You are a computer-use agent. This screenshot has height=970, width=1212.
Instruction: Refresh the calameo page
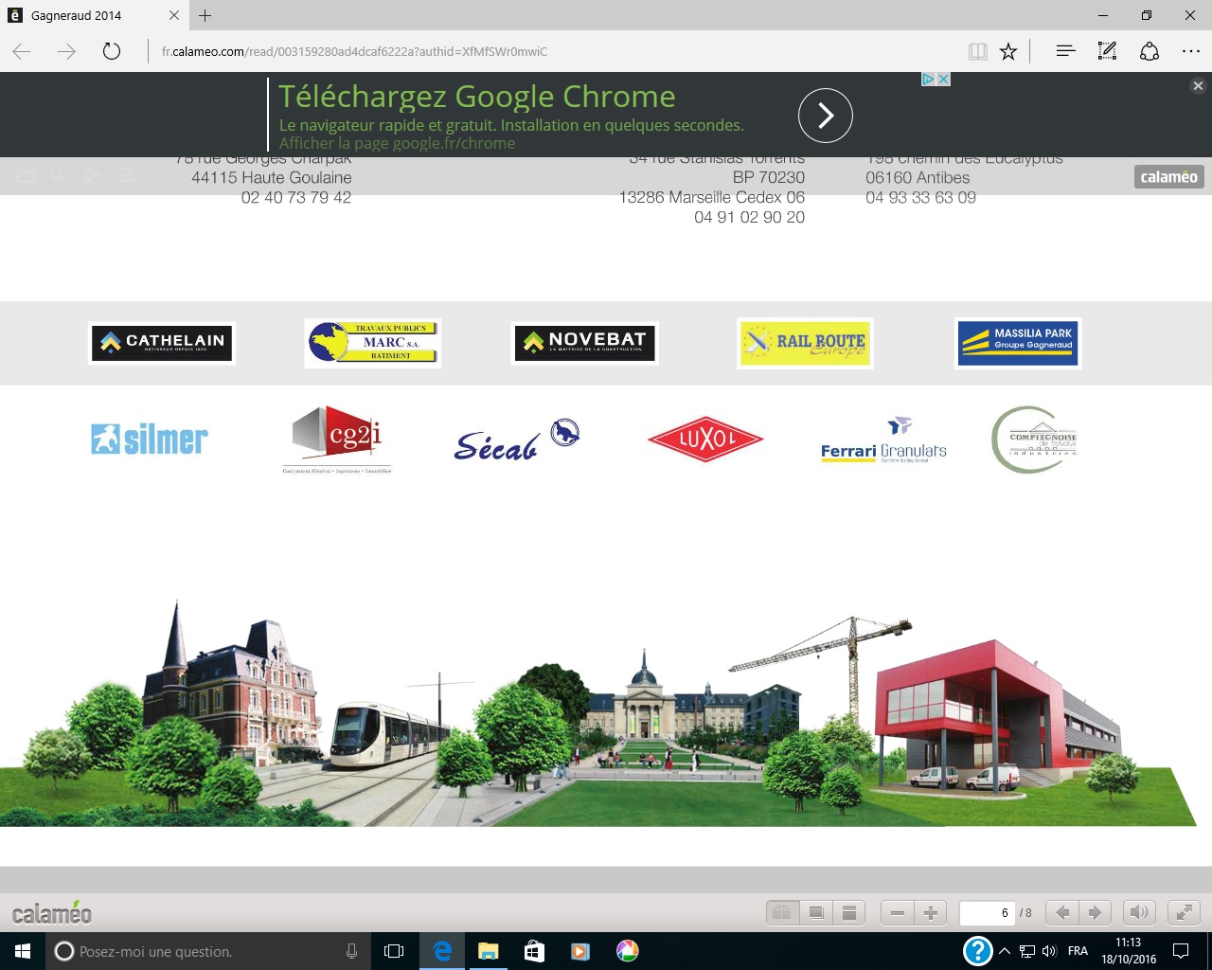click(112, 51)
